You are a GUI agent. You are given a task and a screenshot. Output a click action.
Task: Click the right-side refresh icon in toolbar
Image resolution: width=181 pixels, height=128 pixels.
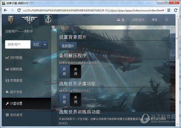coord(176,10)
